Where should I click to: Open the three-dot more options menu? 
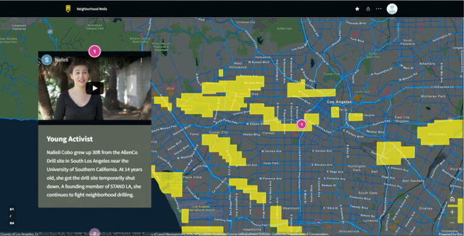(x=378, y=9)
